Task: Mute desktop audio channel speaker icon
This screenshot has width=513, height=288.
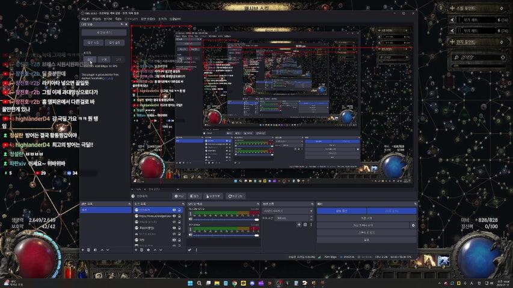Action: [191, 219]
